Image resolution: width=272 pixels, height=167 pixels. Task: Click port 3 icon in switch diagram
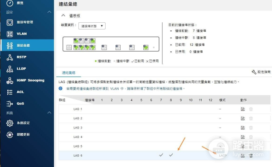pos(82,41)
